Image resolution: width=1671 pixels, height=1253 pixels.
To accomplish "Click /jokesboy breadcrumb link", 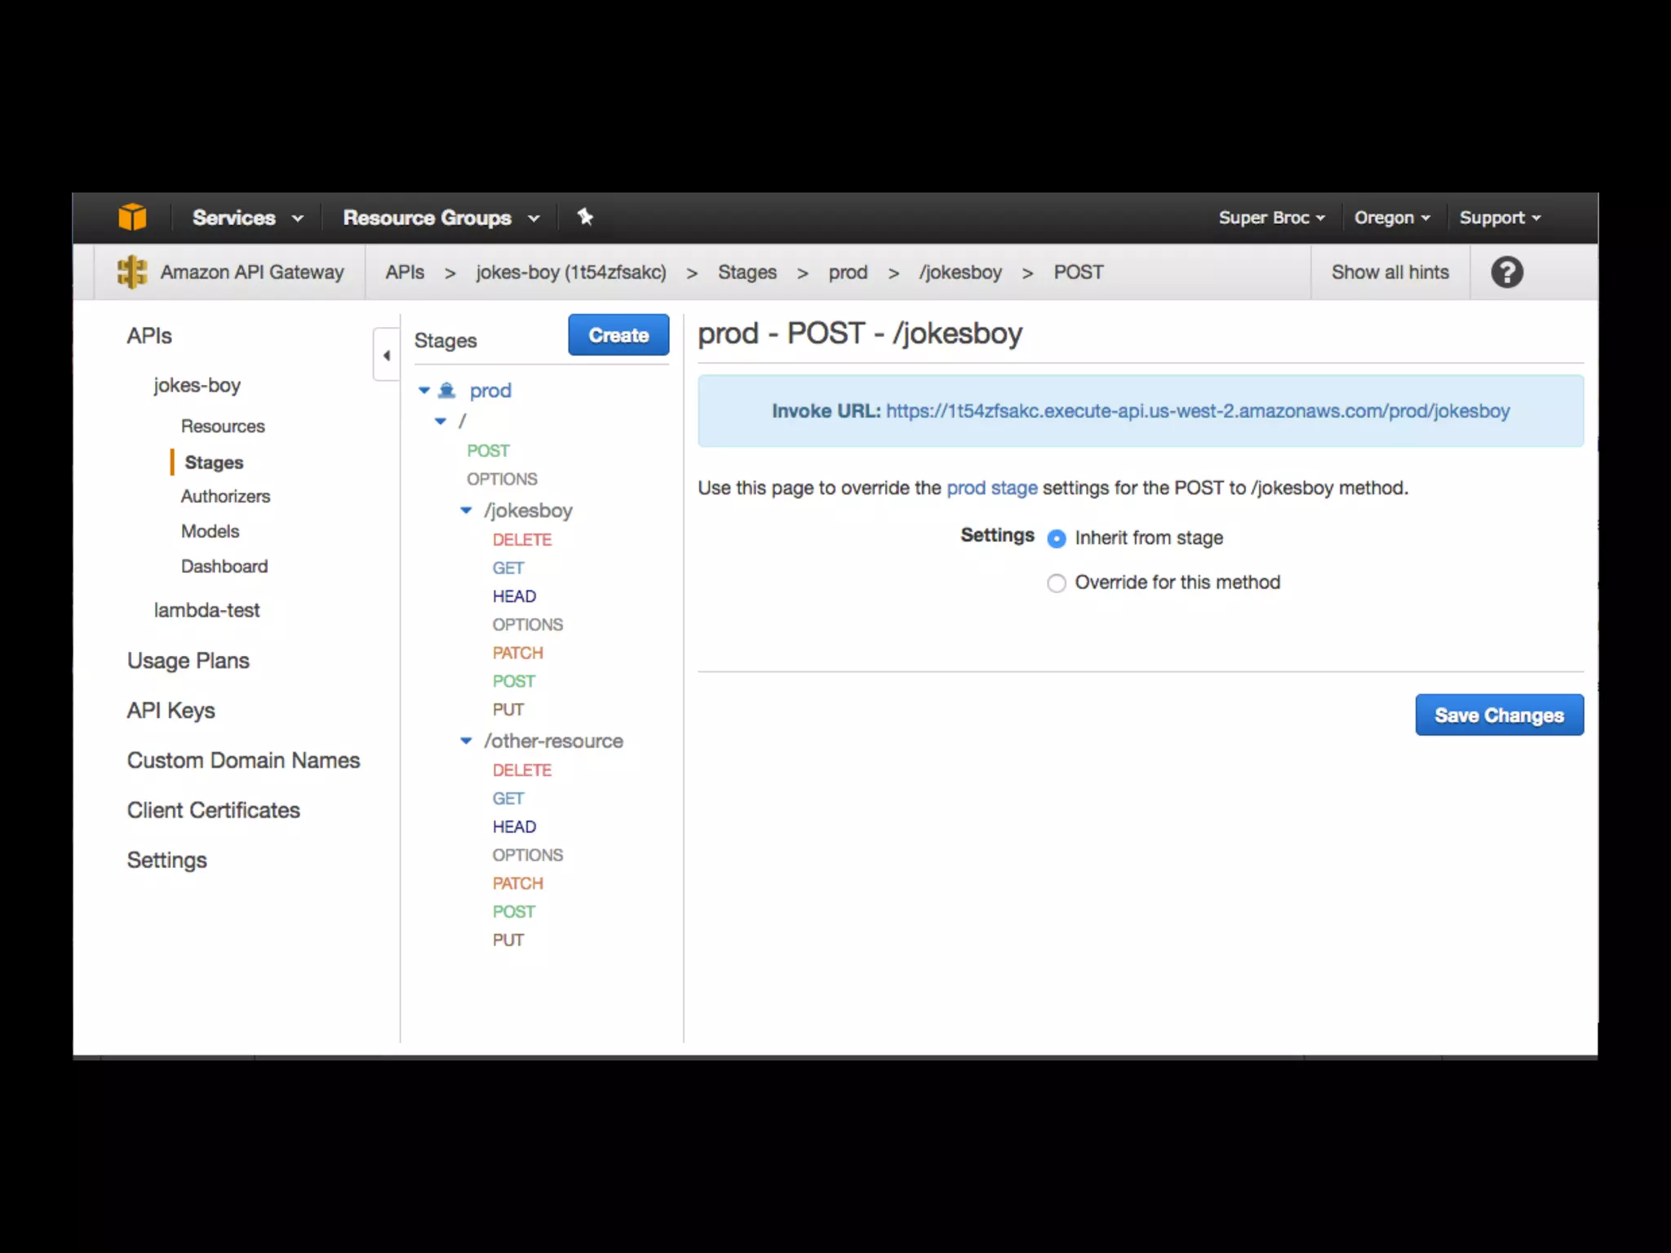I will pyautogui.click(x=960, y=272).
